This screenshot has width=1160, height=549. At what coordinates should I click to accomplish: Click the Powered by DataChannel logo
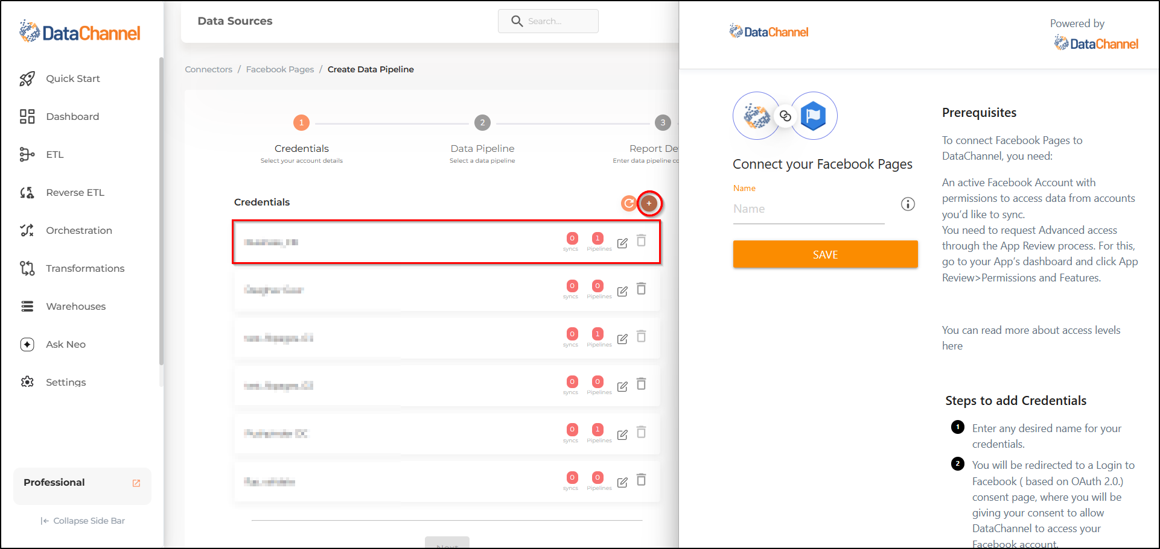[1096, 43]
